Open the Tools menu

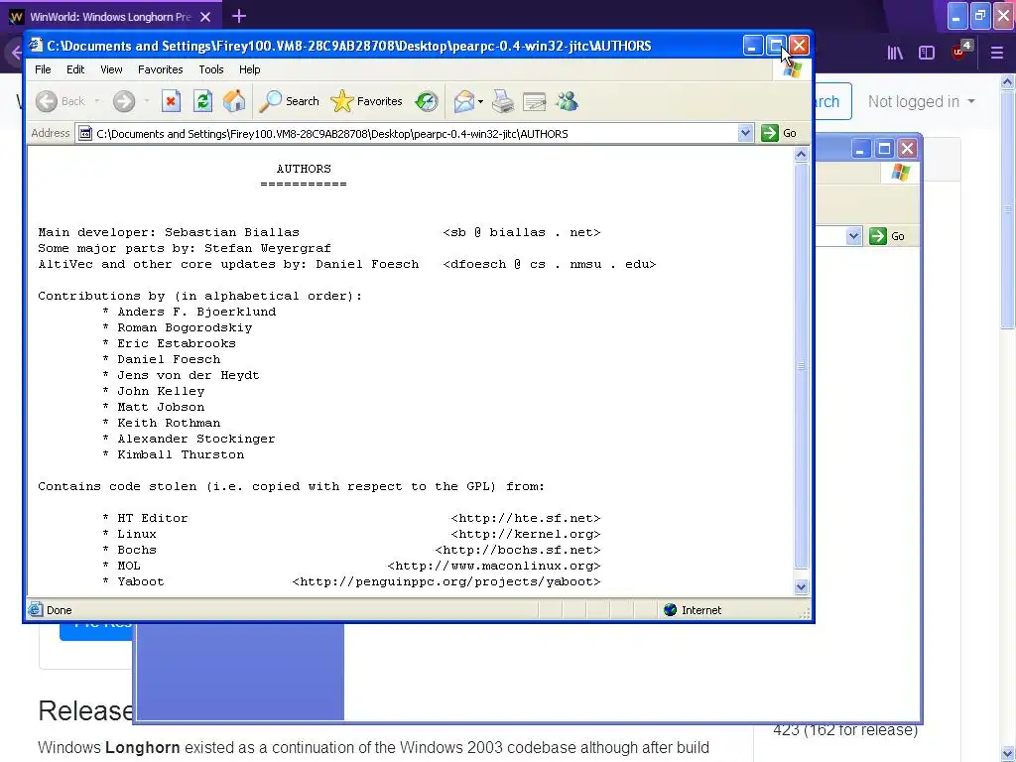(210, 69)
